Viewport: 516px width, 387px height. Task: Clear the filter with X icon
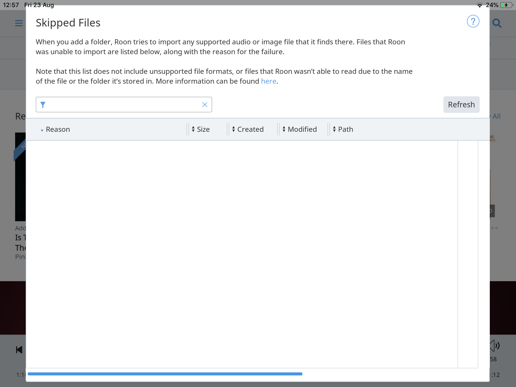(205, 105)
